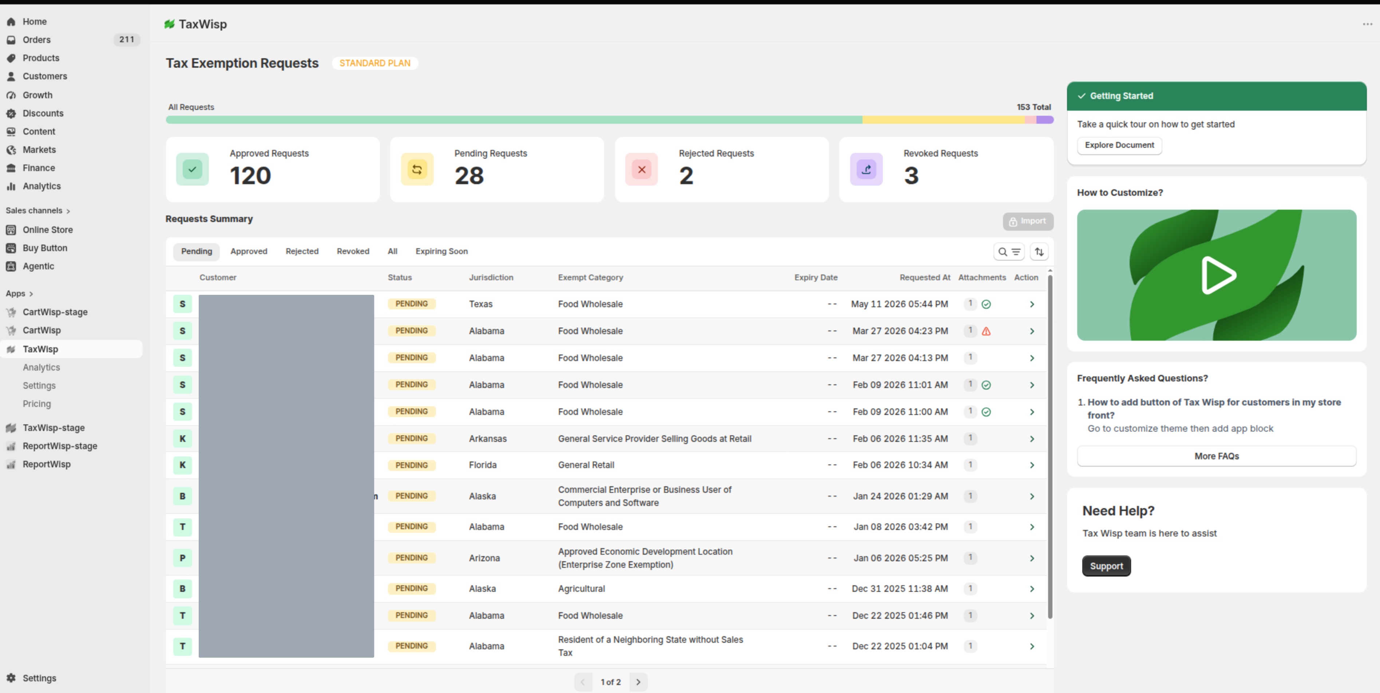Expand the Sales channels section
Image resolution: width=1380 pixels, height=693 pixels.
(x=38, y=211)
